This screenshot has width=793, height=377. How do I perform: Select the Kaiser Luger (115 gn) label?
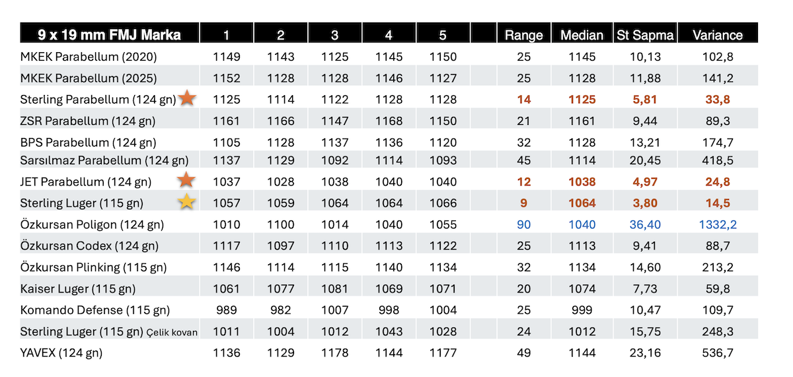pyautogui.click(x=77, y=289)
